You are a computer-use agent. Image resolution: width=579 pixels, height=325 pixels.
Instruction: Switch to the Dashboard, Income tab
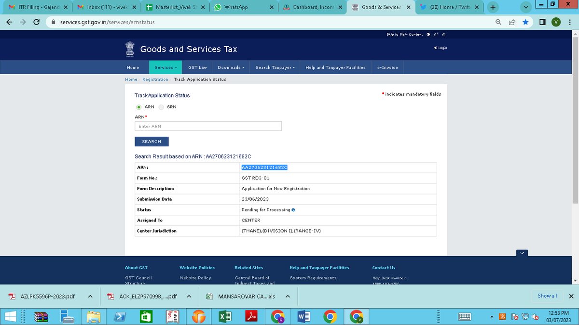tap(312, 7)
